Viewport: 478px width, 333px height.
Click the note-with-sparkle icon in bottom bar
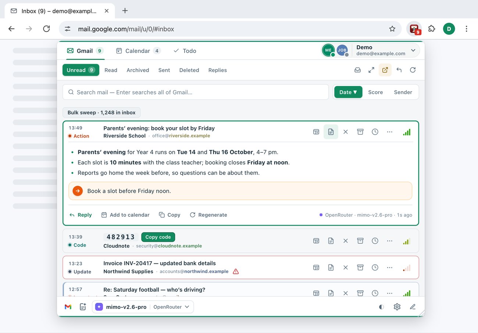(83, 307)
